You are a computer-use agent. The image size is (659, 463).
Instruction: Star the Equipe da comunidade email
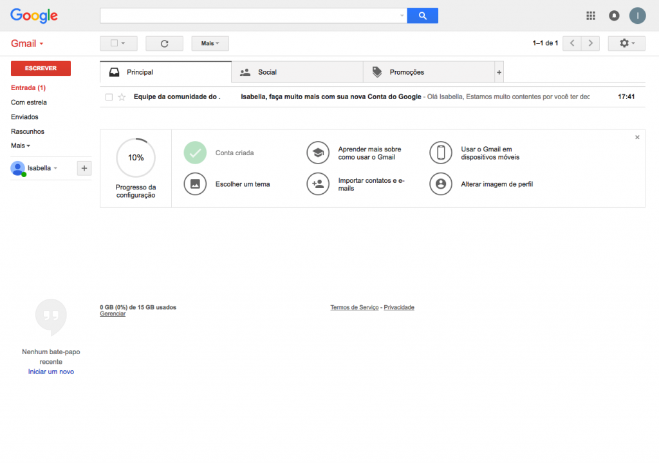point(122,97)
